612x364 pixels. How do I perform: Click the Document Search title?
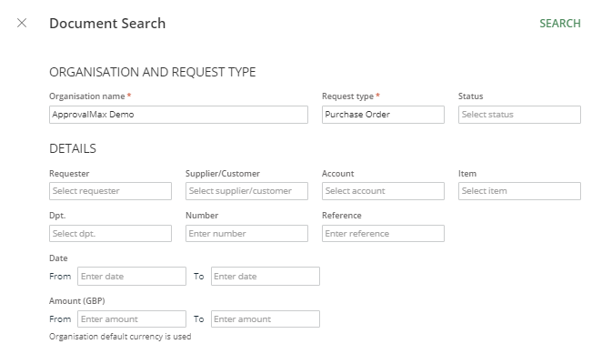pyautogui.click(x=107, y=24)
